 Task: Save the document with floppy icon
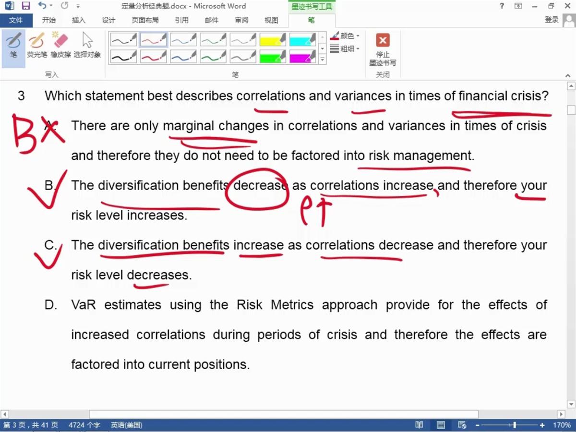pyautogui.click(x=26, y=6)
